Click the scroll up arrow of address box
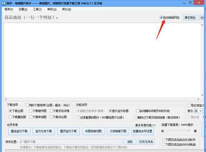 [202, 25]
